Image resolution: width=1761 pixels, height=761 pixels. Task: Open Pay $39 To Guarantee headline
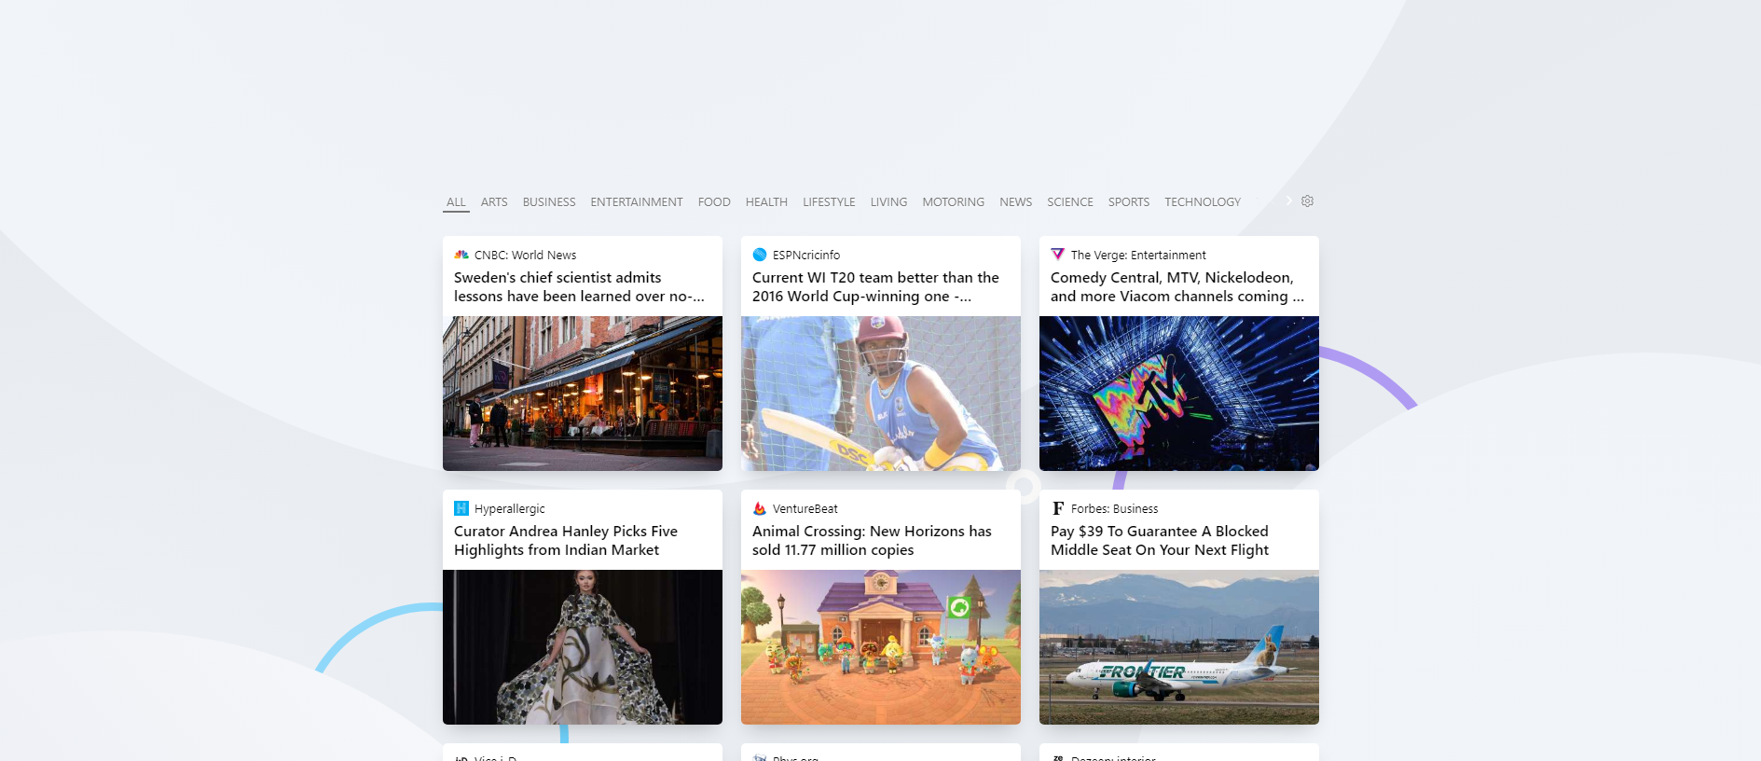[x=1160, y=541]
